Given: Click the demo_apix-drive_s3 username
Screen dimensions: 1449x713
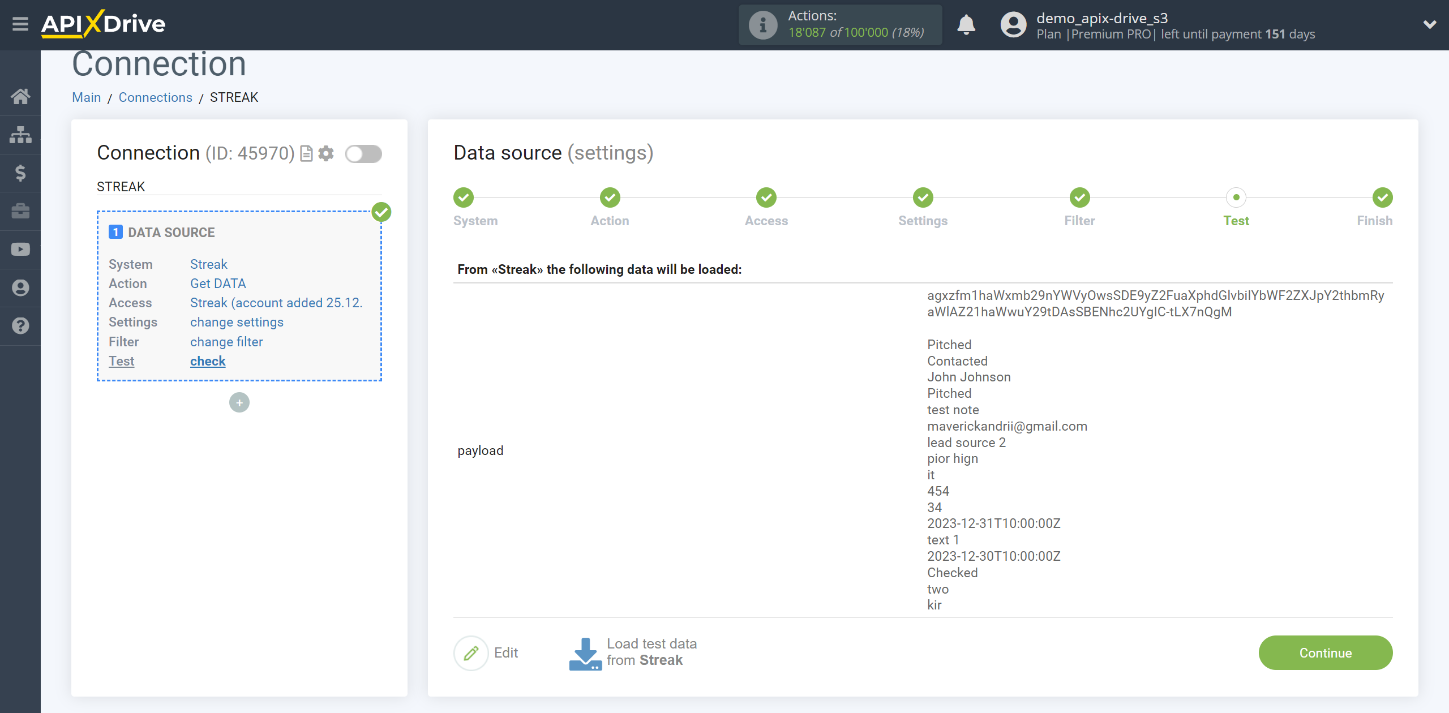Looking at the screenshot, I should pos(1102,18).
